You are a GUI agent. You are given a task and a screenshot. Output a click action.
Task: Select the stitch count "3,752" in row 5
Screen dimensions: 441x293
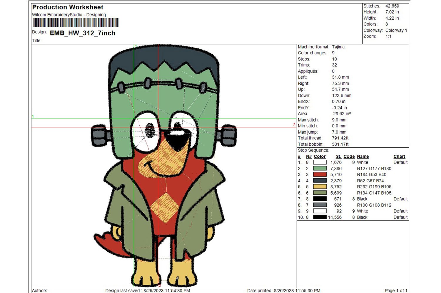336,187
